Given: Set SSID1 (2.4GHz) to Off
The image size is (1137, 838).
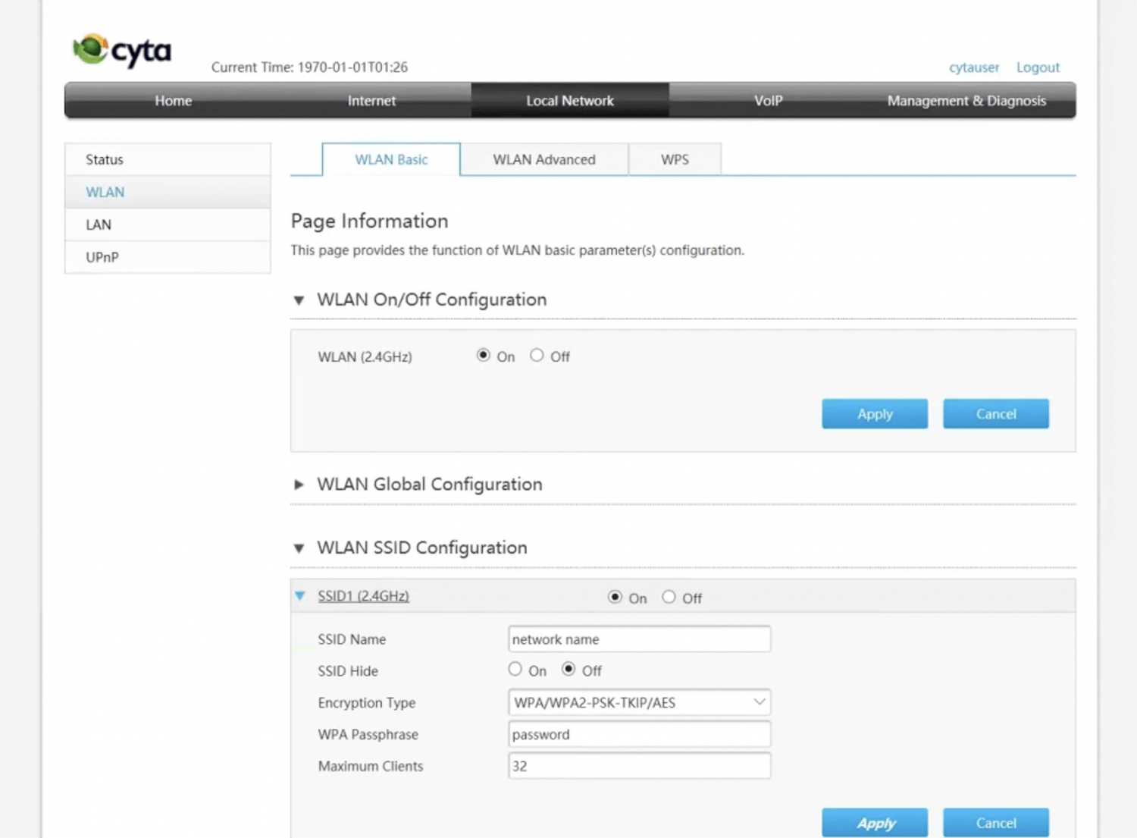Looking at the screenshot, I should tap(669, 598).
